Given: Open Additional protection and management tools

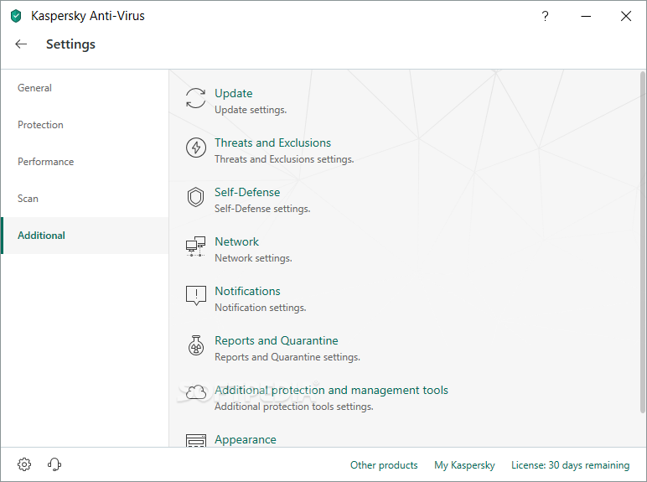Looking at the screenshot, I should pyautogui.click(x=331, y=391).
